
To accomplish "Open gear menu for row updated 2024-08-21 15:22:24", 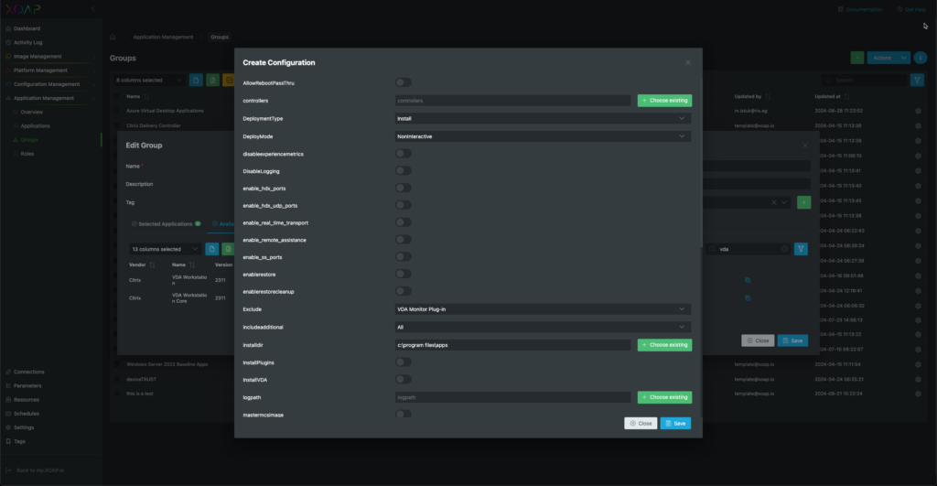I will click(918, 394).
